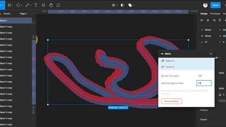The height and width of the screenshot is (127, 226).
Task: Click the Spacing (approximate) input field
Action: (x=204, y=83)
